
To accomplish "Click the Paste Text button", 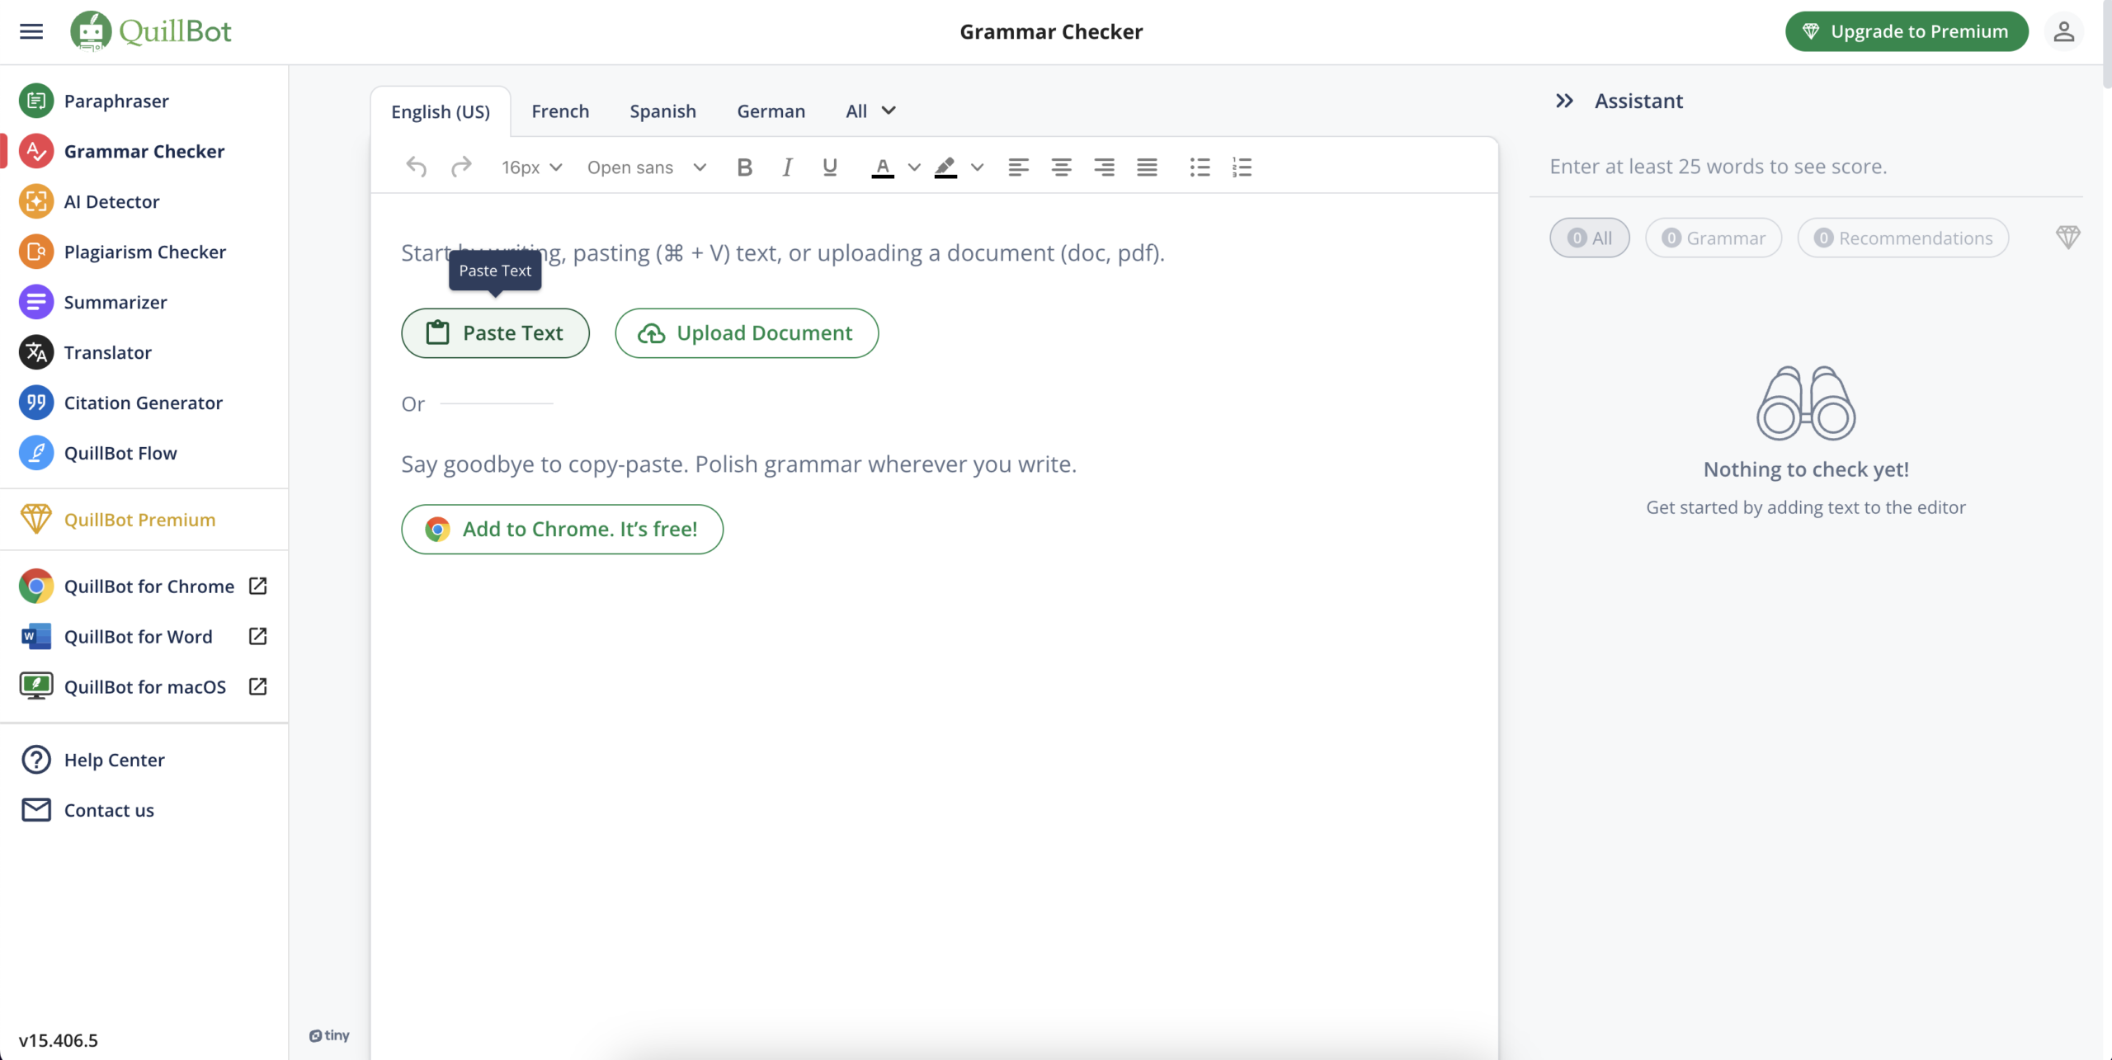I will coord(495,332).
